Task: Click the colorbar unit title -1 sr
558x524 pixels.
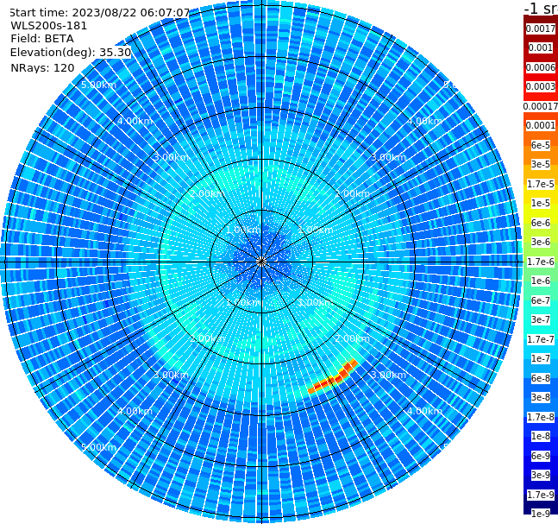Action: point(541,8)
